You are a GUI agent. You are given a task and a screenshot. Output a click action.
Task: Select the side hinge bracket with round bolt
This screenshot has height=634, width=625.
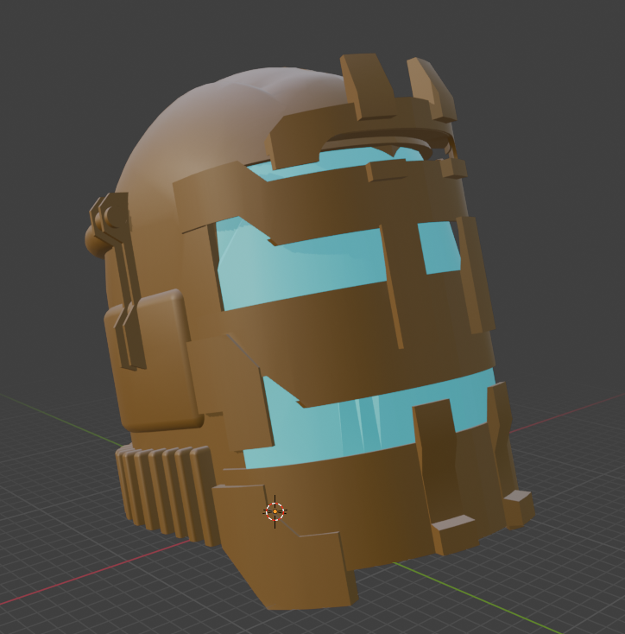[x=117, y=279]
